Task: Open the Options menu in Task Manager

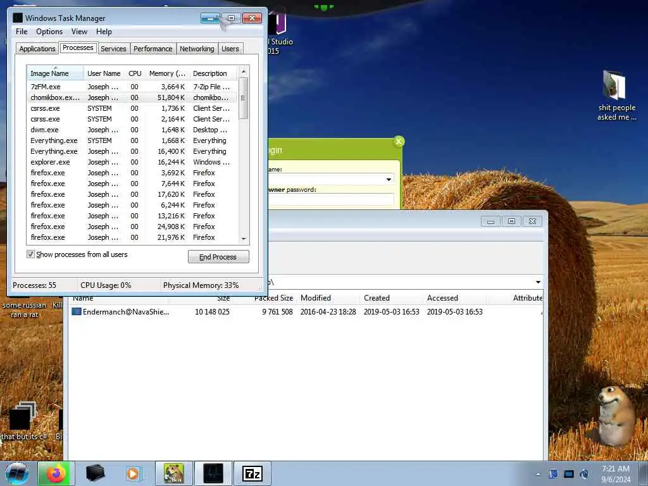Action: [49, 32]
